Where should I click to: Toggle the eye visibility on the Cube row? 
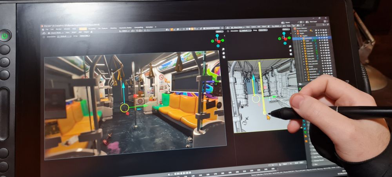(x=322, y=40)
